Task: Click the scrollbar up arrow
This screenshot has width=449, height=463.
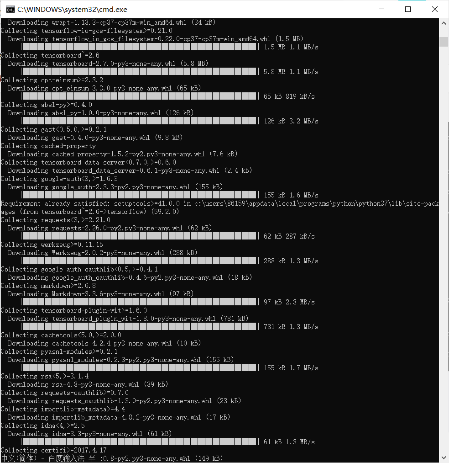Action: tap(444, 23)
